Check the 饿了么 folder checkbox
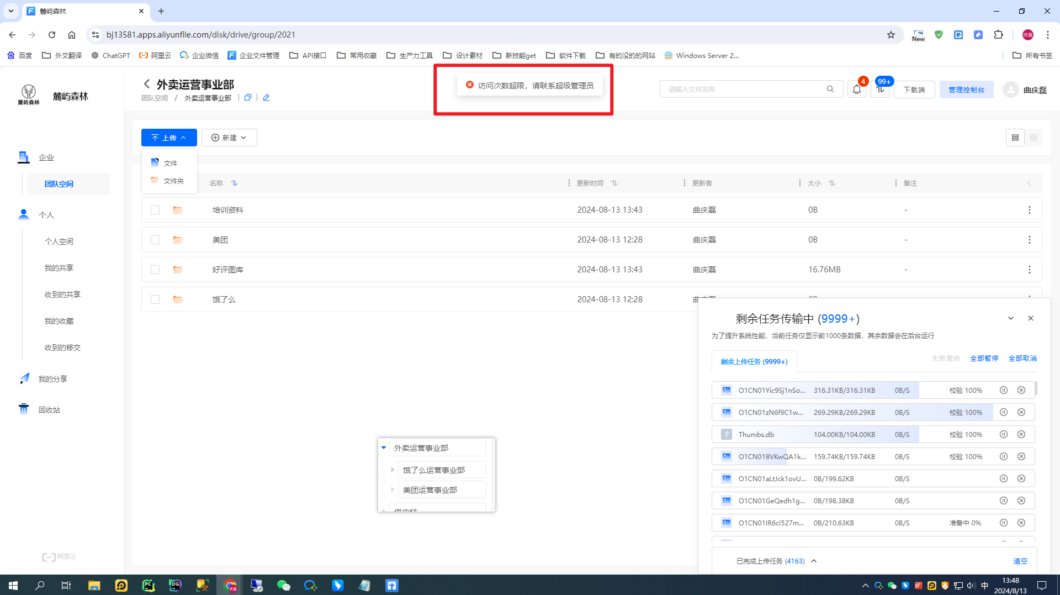The width and height of the screenshot is (1060, 595). point(155,299)
